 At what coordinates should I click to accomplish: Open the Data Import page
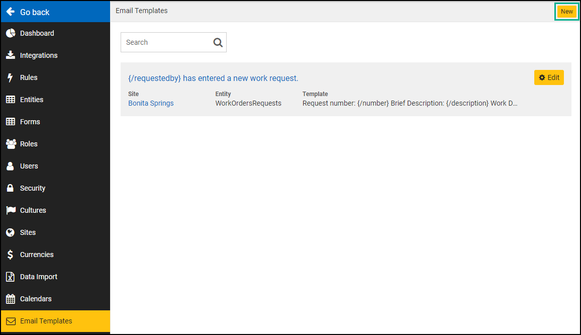pyautogui.click(x=56, y=277)
